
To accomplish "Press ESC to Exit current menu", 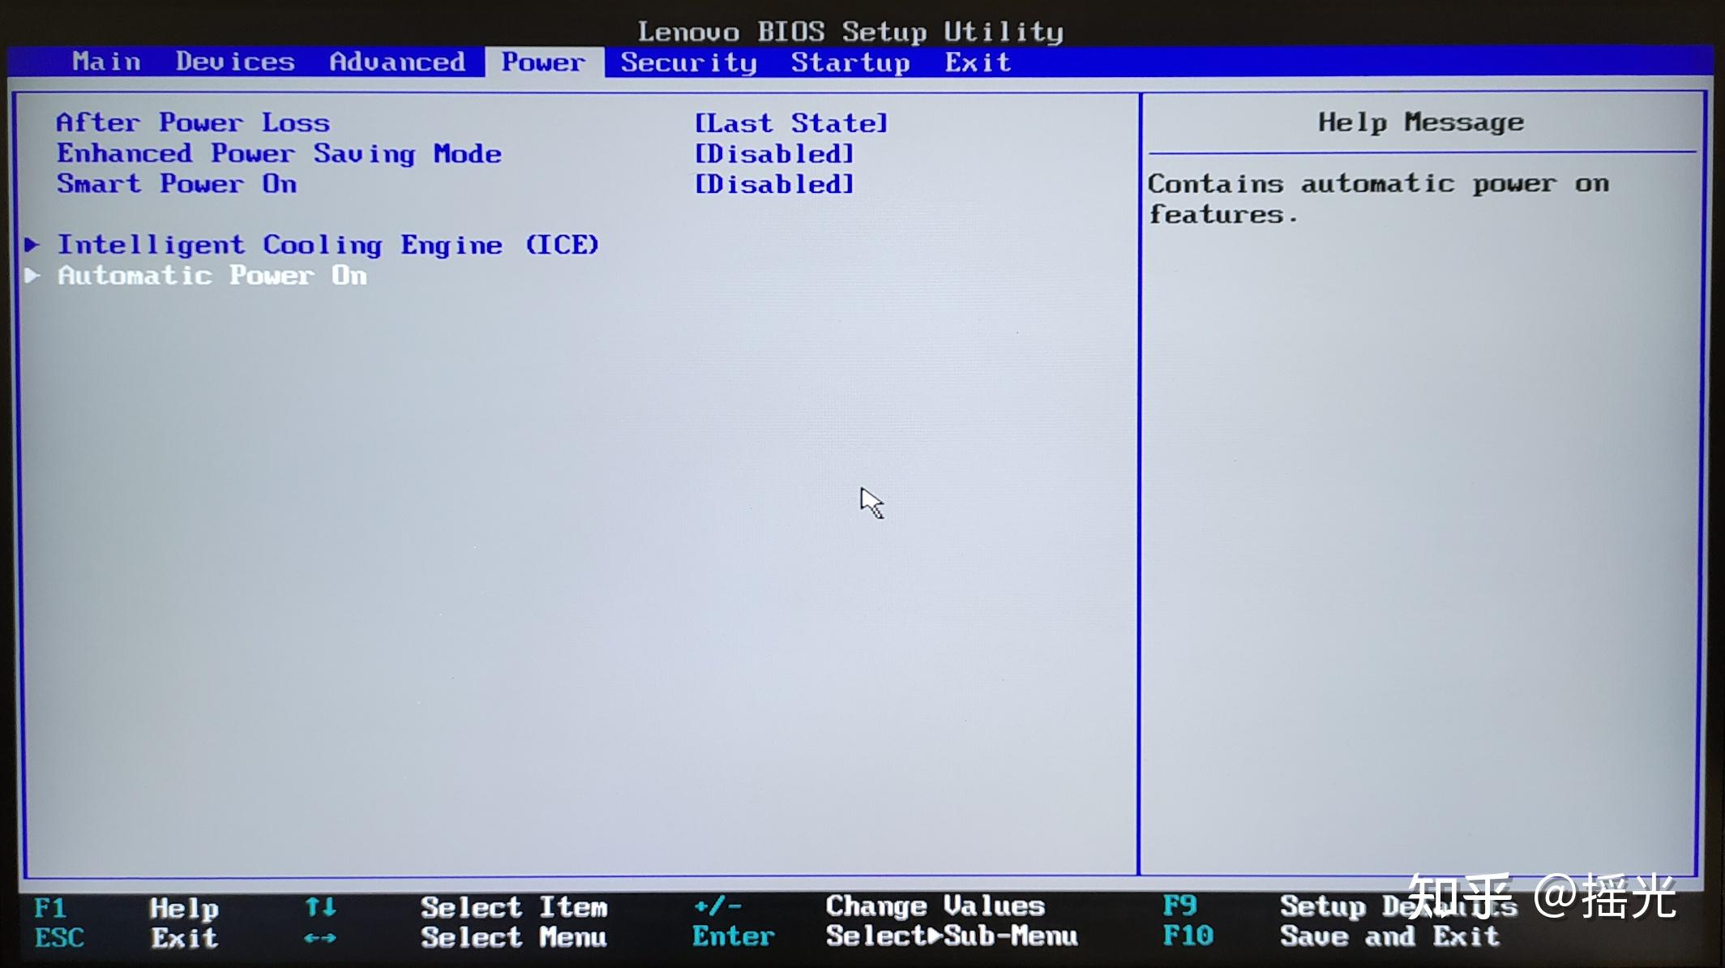I will click(54, 938).
